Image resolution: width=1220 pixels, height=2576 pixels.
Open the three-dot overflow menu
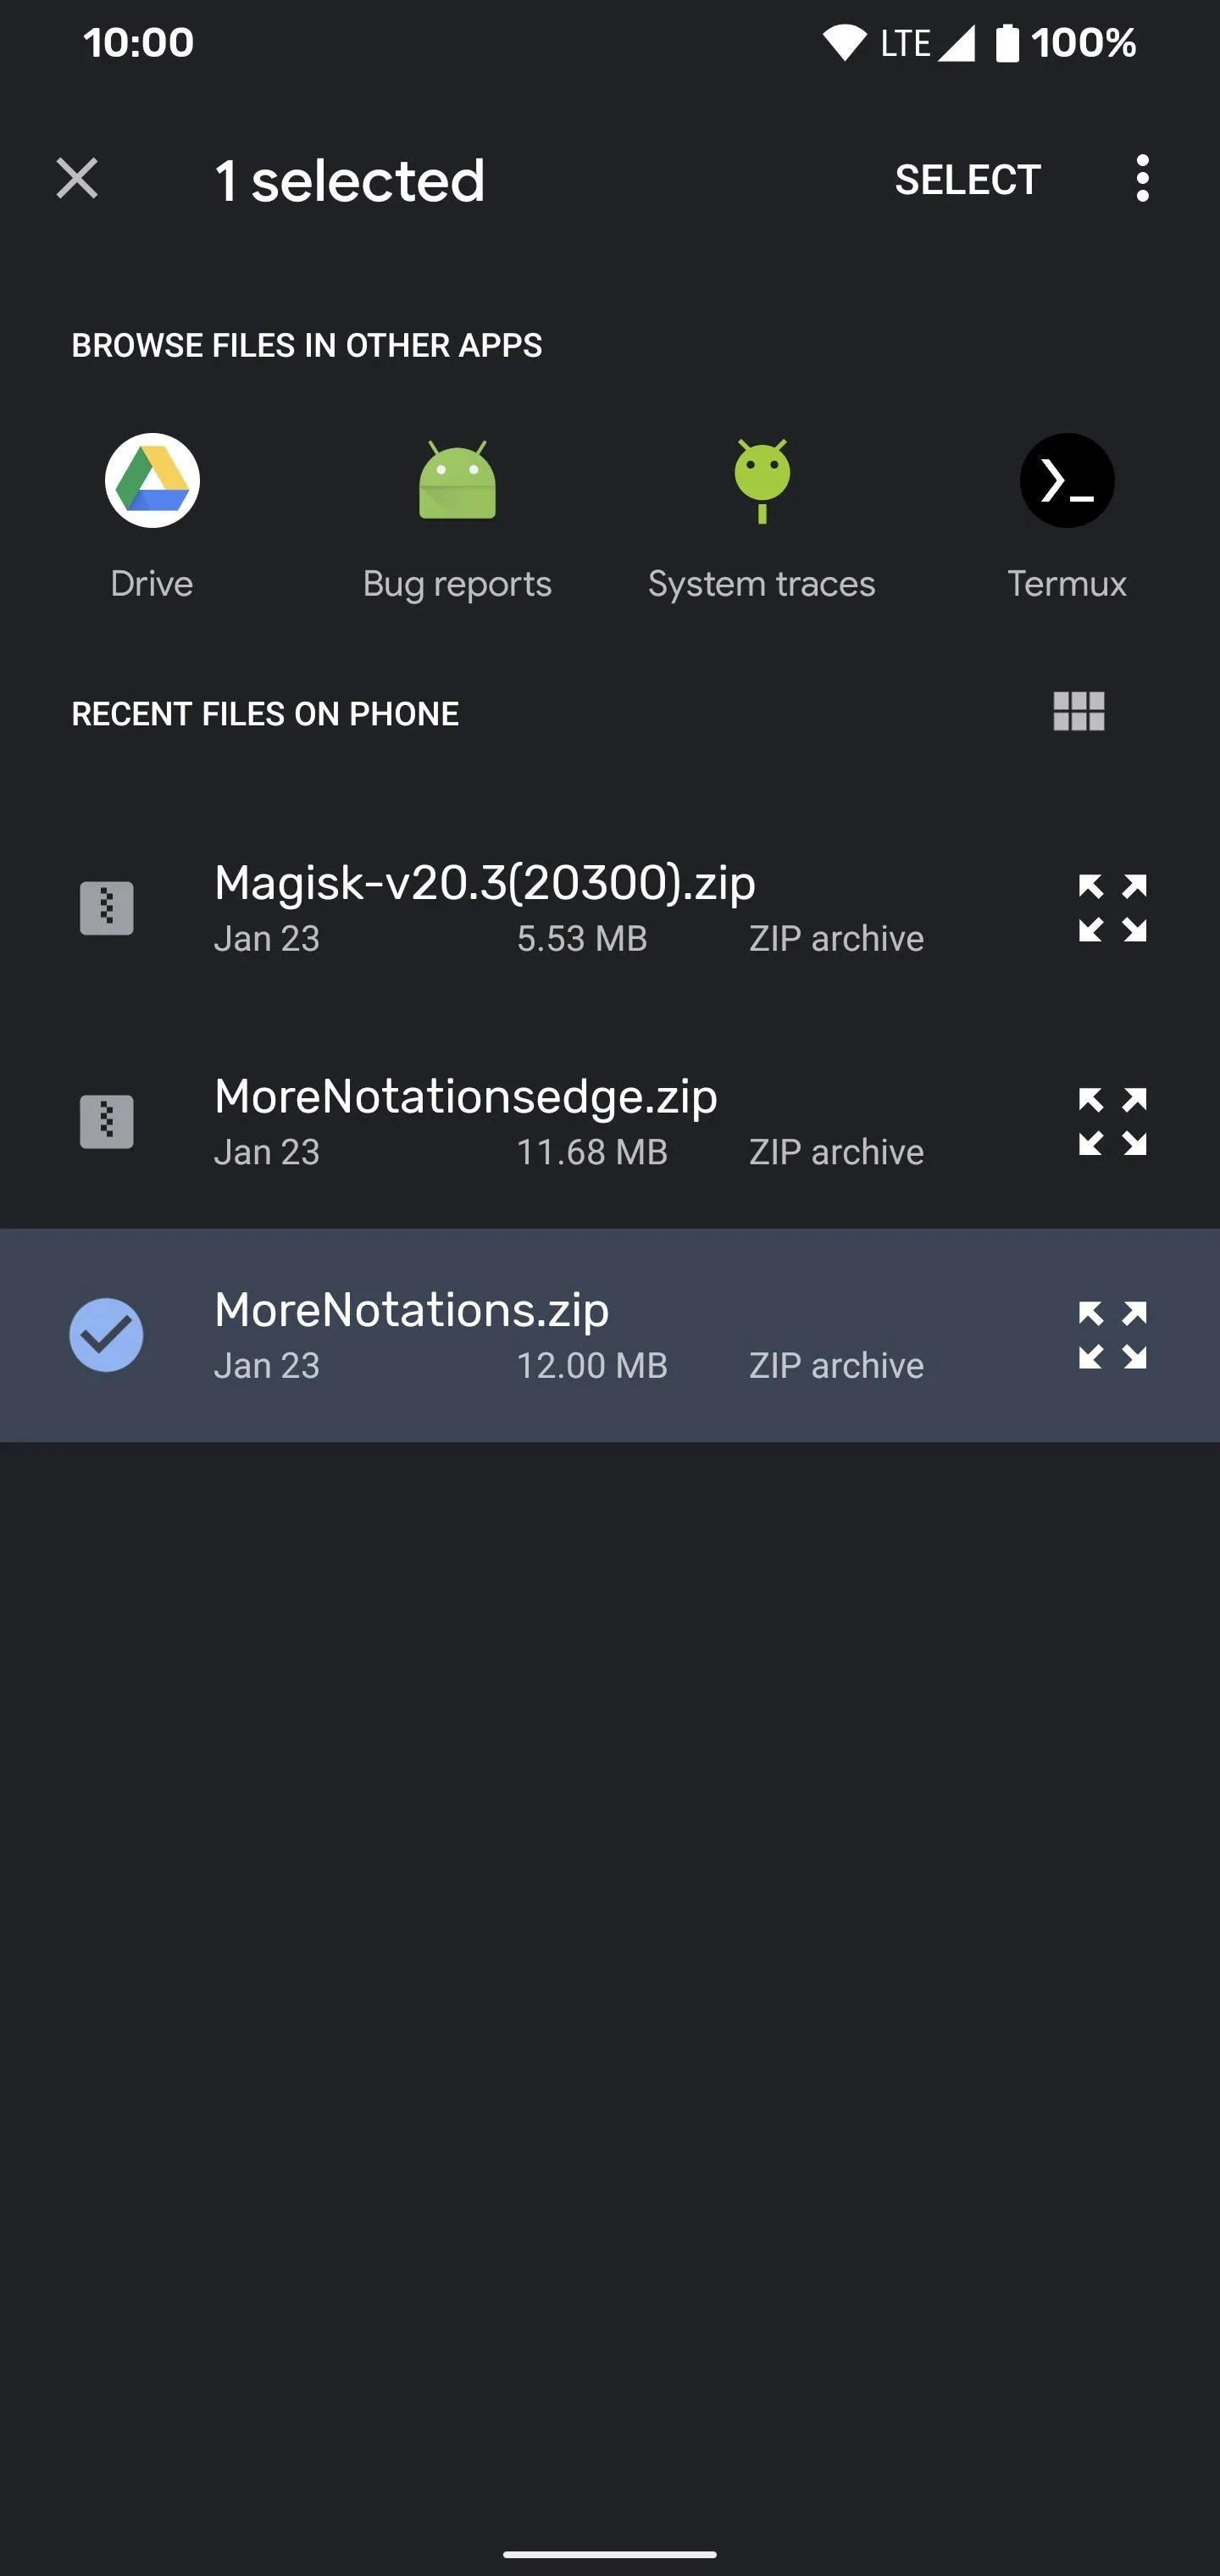1142,179
